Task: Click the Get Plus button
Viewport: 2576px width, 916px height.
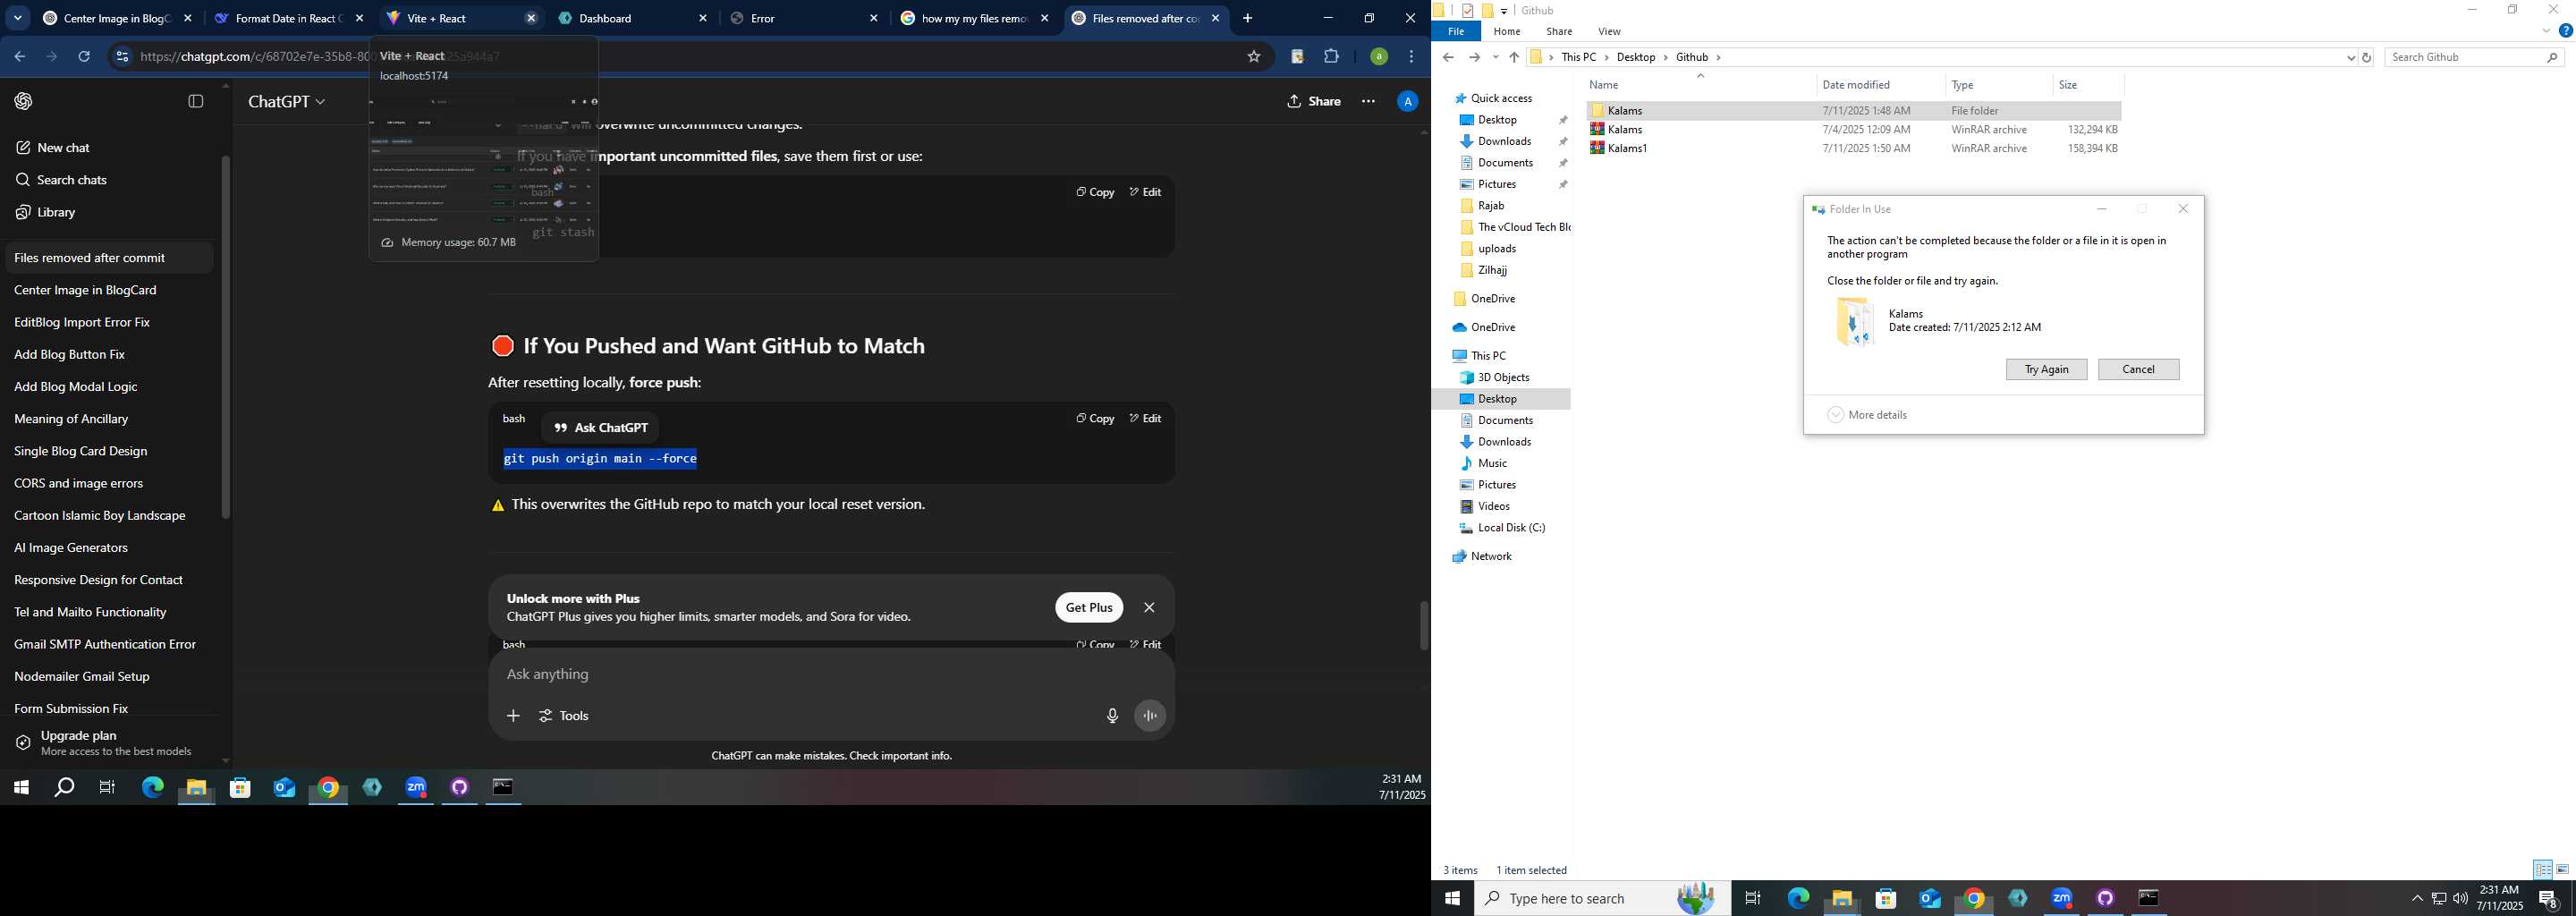Action: tap(1089, 607)
